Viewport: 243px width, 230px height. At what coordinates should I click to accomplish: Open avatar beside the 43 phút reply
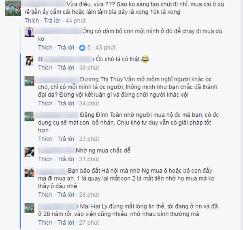(x=29, y=32)
